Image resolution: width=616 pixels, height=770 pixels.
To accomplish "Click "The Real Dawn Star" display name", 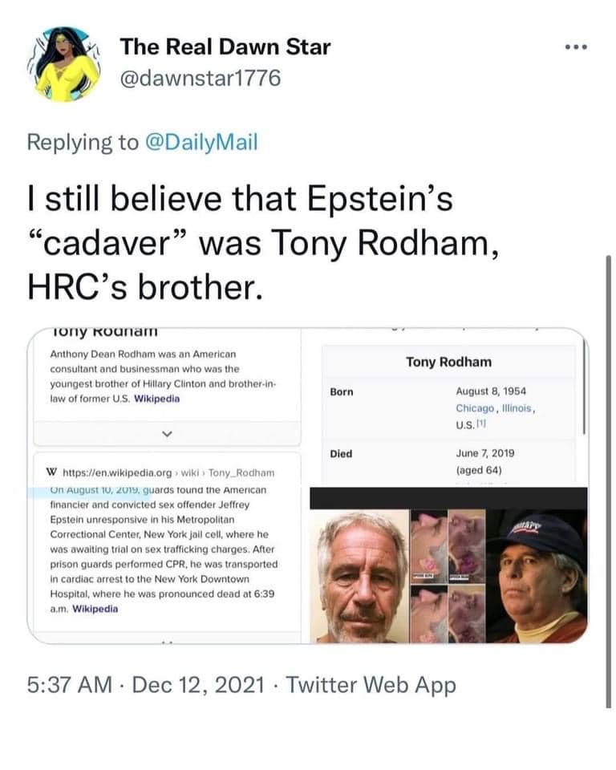I will 225,47.
